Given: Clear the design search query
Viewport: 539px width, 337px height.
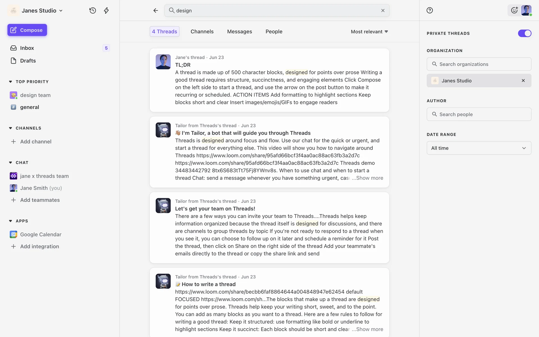Looking at the screenshot, I should (x=383, y=10).
